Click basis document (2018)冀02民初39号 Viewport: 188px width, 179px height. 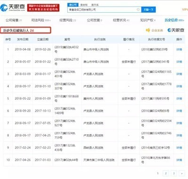pos(154,49)
